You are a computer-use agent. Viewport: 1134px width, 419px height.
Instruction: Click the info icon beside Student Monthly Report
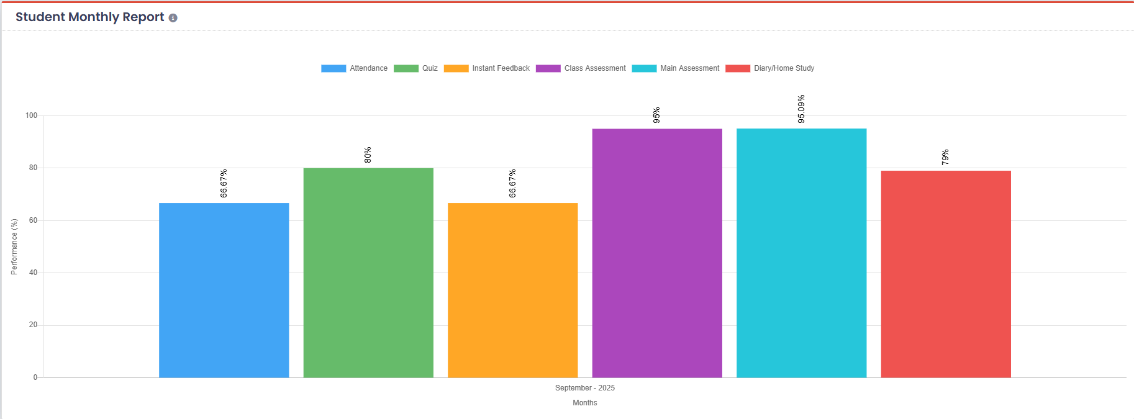point(173,18)
